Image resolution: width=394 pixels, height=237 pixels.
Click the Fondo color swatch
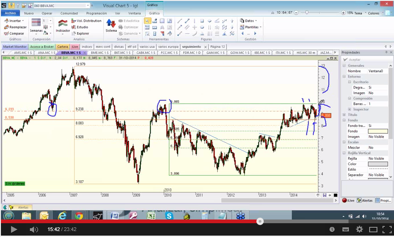click(x=378, y=131)
